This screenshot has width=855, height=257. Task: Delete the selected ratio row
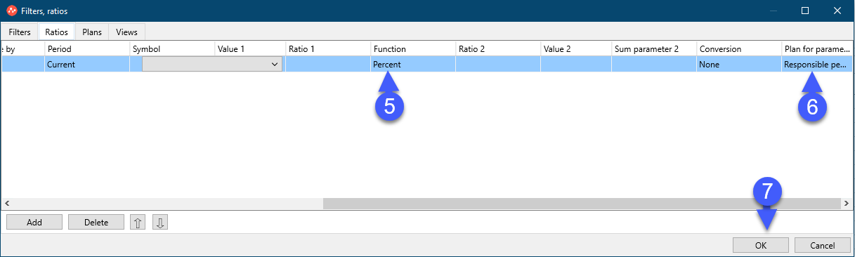click(x=96, y=223)
